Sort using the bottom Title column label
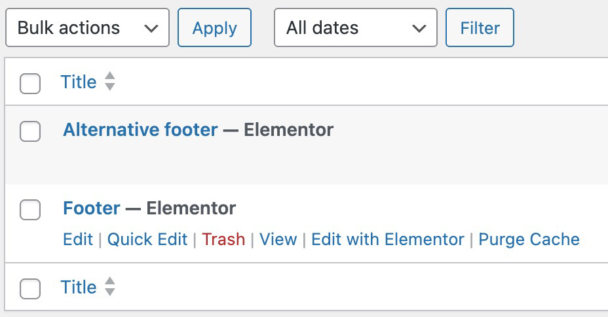Screen dimensions: 608x317 tap(79, 288)
